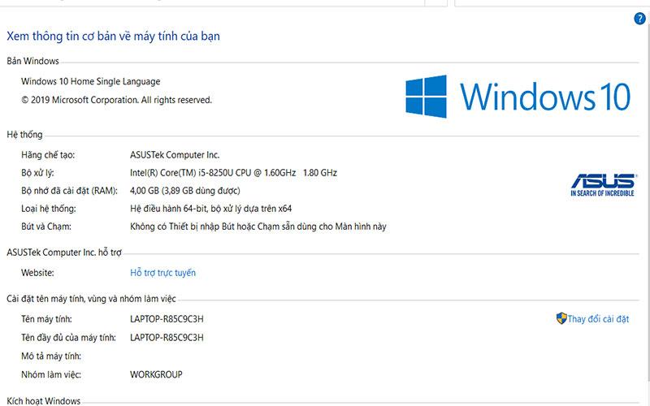Open help via the blue question mark icon
The image size is (650, 406).
click(x=639, y=19)
